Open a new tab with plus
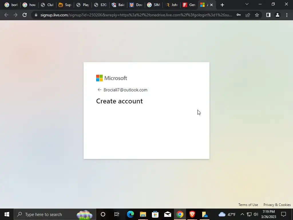Screen dimensions: 293x220 tap(222, 5)
